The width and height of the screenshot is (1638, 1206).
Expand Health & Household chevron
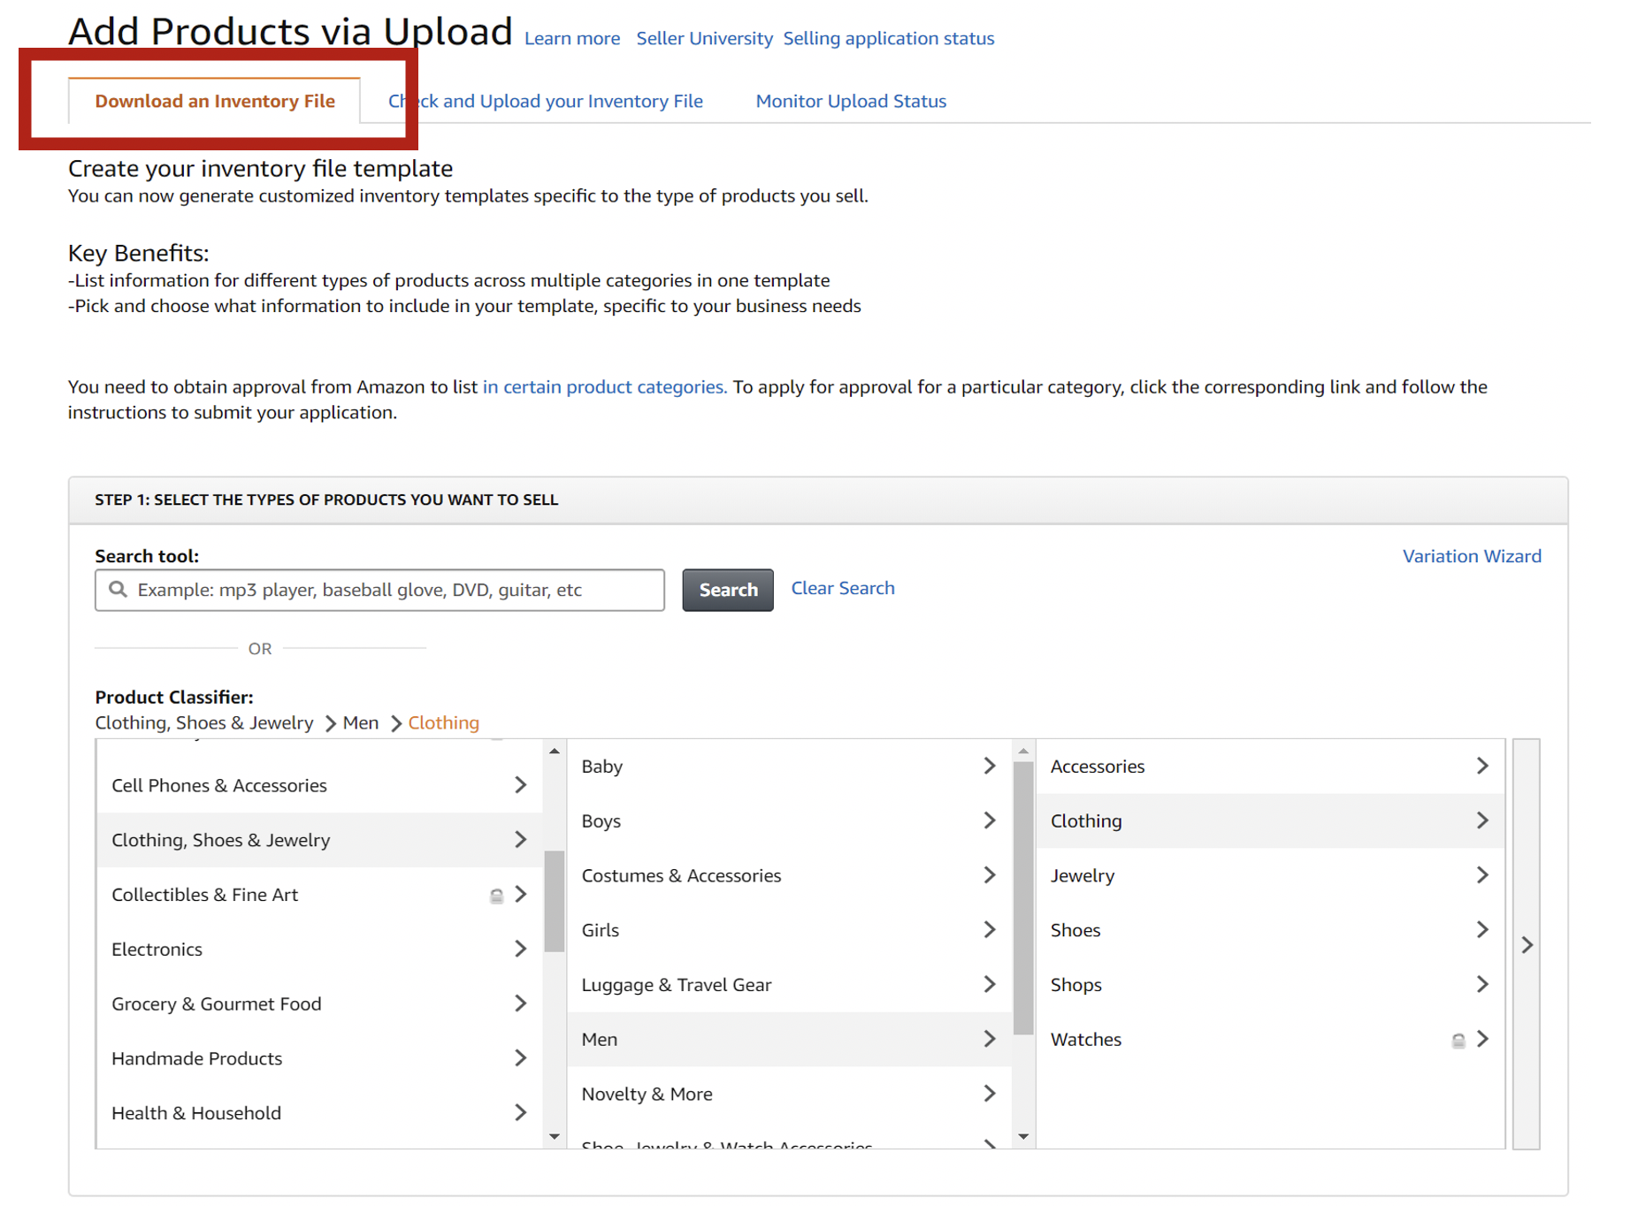point(521,1113)
